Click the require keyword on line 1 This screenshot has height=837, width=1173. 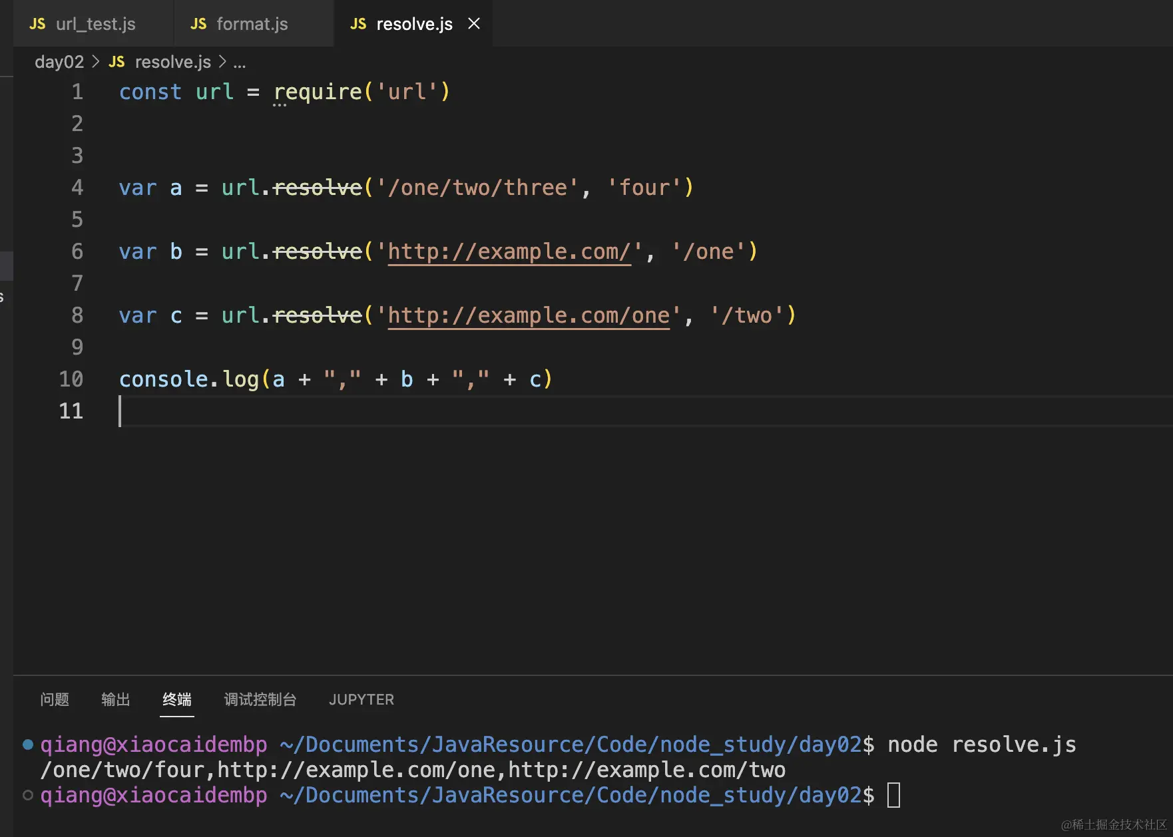[318, 92]
